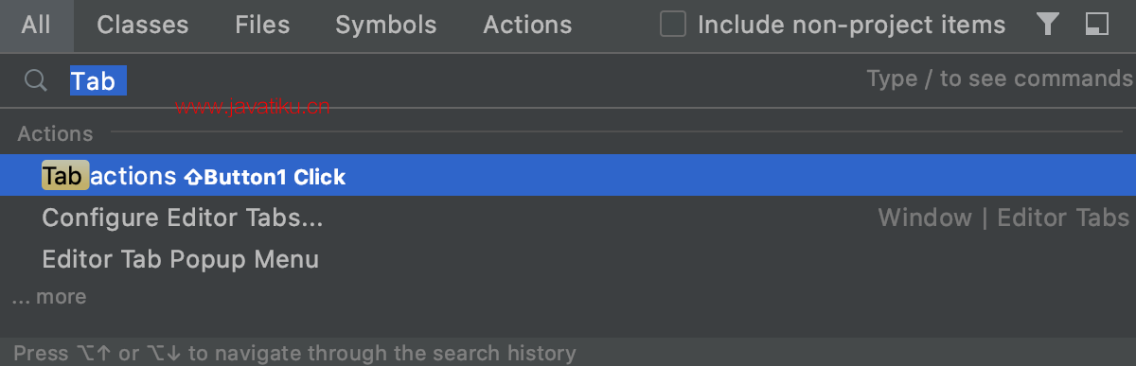Select the 'Tab actions' result

click(568, 176)
